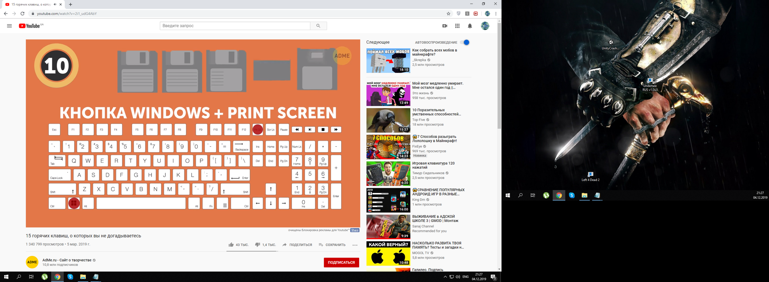Show hidden tray icons chevron
Viewport: 769px width, 282px height.
point(445,277)
